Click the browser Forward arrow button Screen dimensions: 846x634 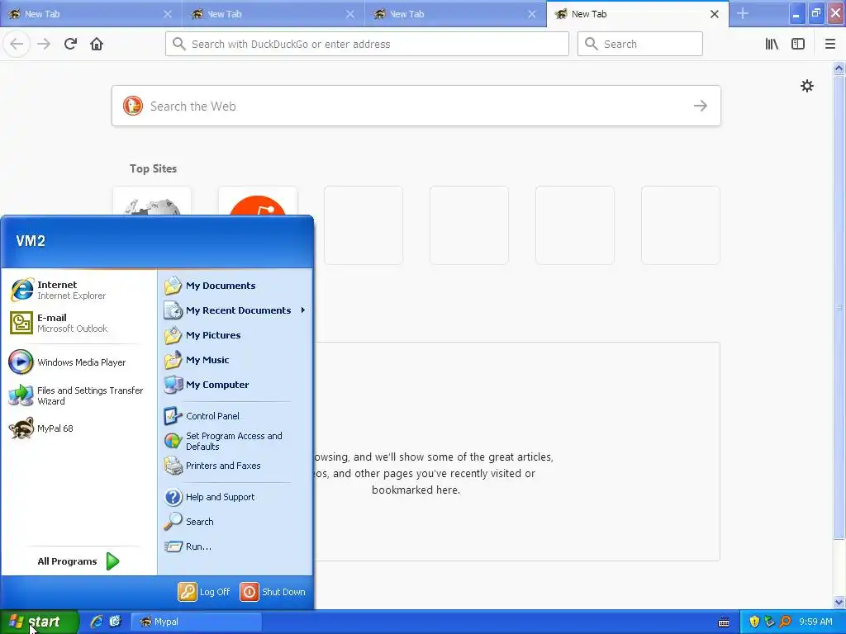[x=44, y=45]
